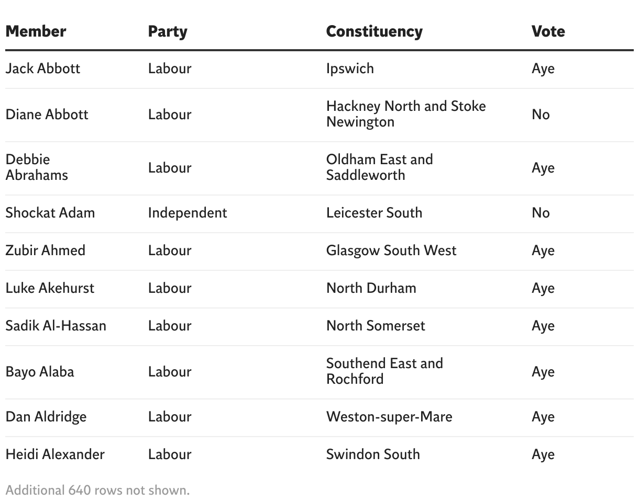This screenshot has width=639, height=503.
Task: Click the Constituency column header
Action: click(x=374, y=31)
